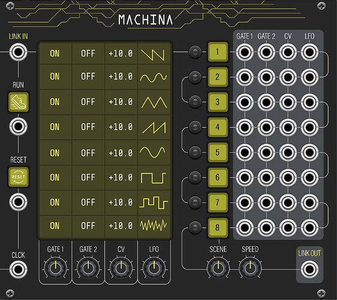The height and width of the screenshot is (300, 337).
Task: Select scene button 8
Action: [x=218, y=227]
